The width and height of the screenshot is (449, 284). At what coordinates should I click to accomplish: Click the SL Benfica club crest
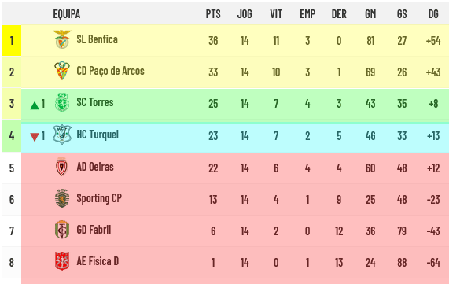[62, 39]
